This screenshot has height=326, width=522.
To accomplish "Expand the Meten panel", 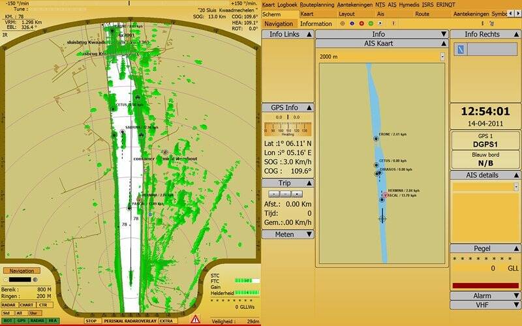I will point(288,234).
